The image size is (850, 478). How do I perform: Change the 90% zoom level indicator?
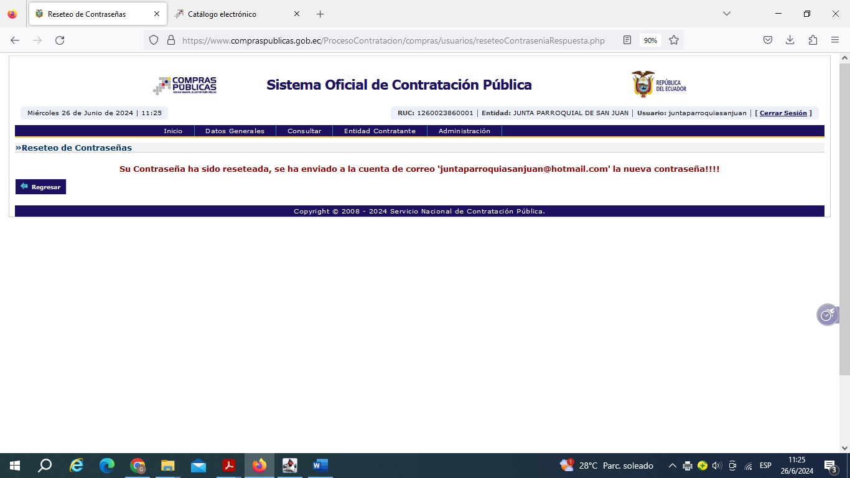[650, 40]
